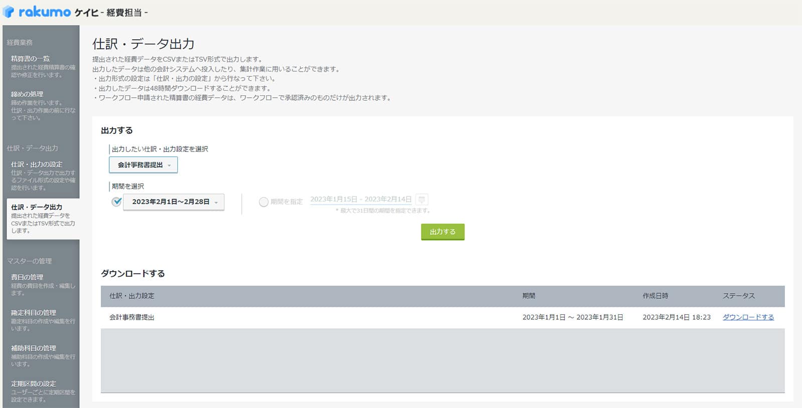The width and height of the screenshot is (802, 408).
Task: Open 補助科目の管理 sidebar item
Action: pos(34,348)
